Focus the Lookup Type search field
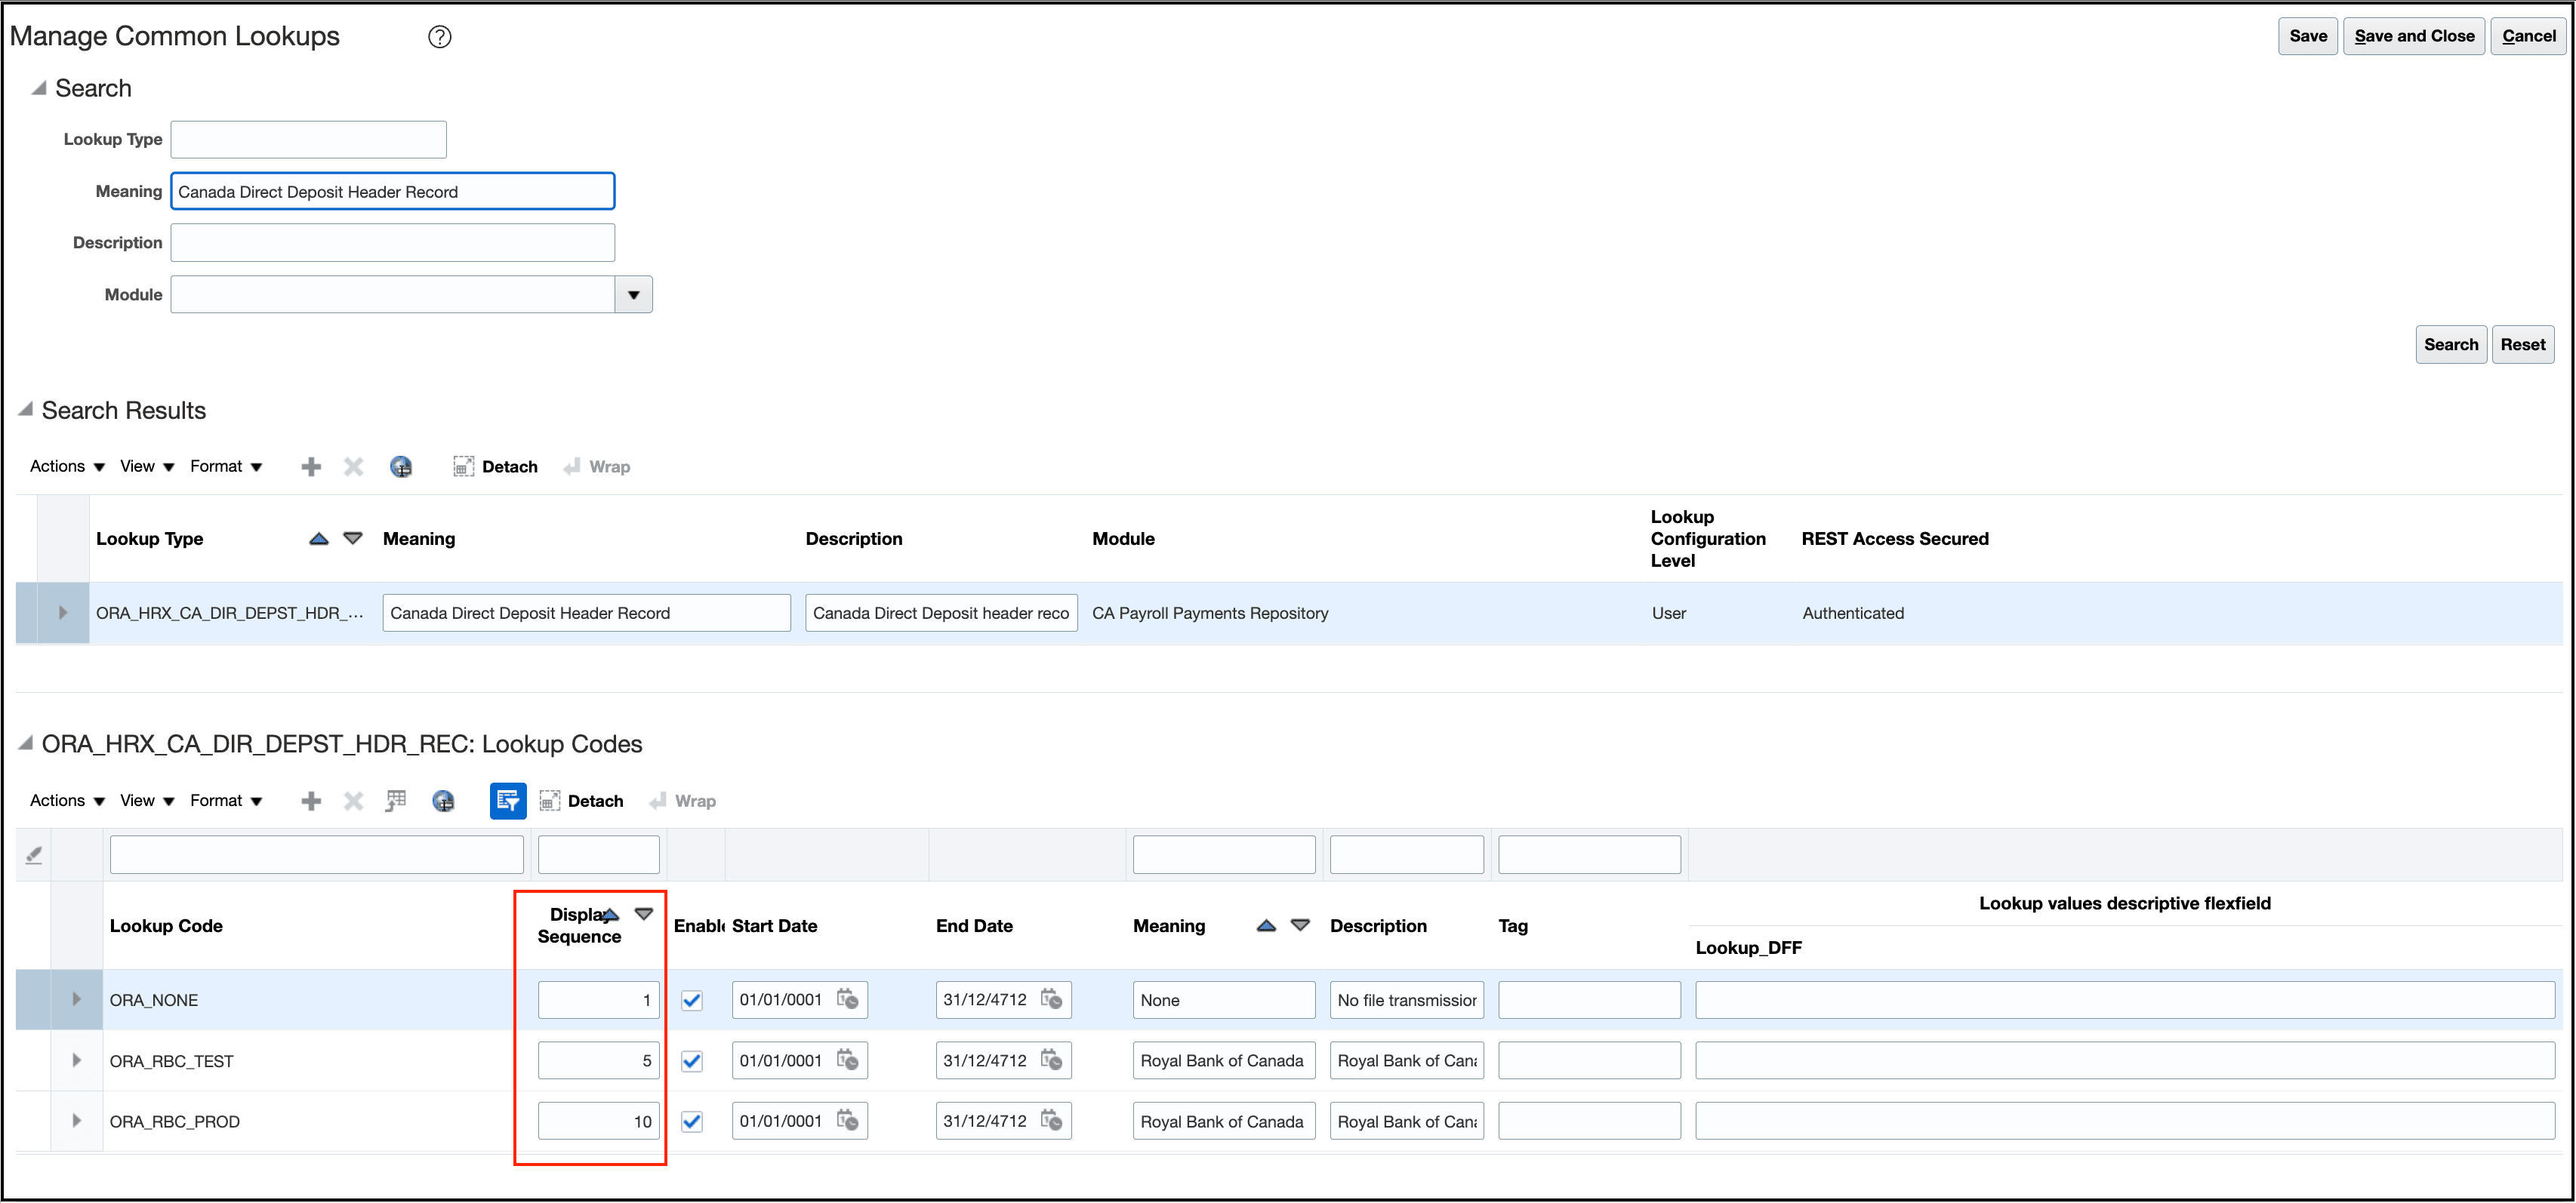The width and height of the screenshot is (2576, 1203). click(x=308, y=140)
